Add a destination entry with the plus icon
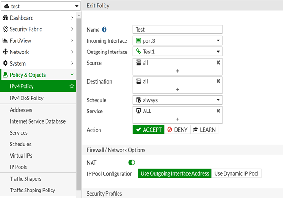Viewport: 283px width, 198px height. coord(178,89)
